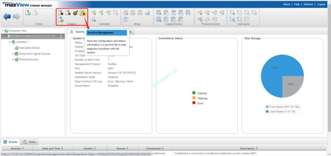Click the Save Events to OS Log label
Viewport: 331px width, 156px height.
[88, 81]
